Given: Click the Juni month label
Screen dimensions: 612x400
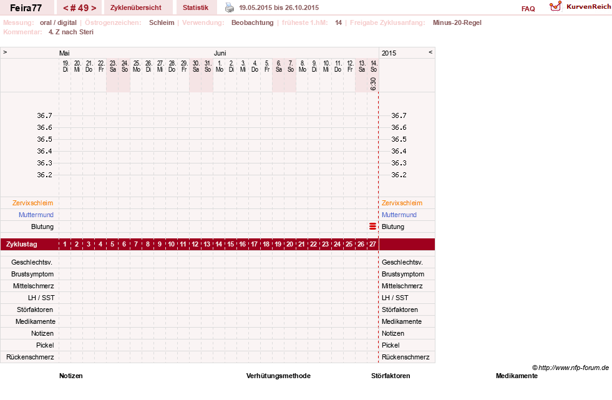Looking at the screenshot, I should click(220, 53).
